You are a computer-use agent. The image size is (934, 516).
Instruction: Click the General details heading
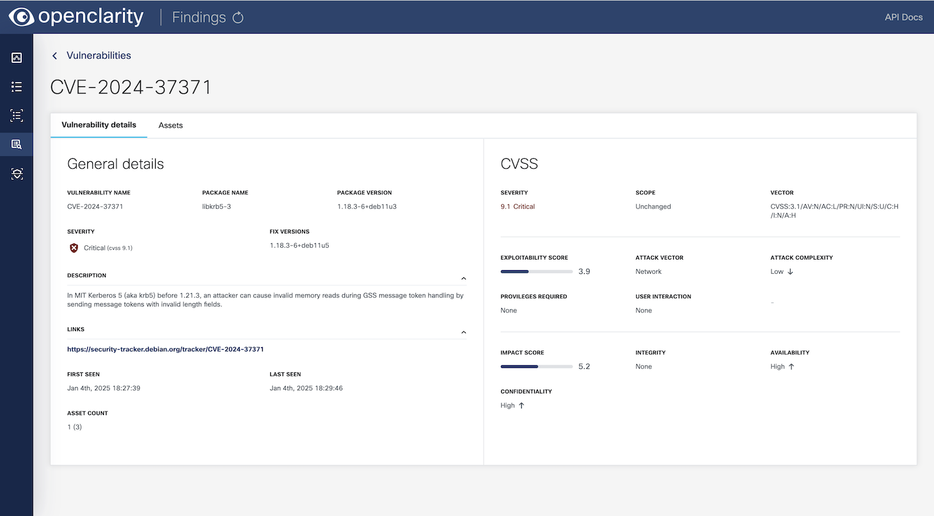tap(116, 164)
